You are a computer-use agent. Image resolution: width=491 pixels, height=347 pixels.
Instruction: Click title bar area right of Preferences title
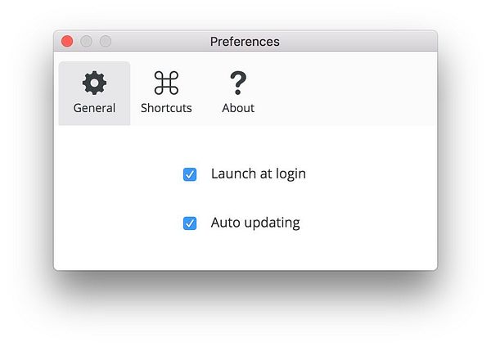[360, 41]
